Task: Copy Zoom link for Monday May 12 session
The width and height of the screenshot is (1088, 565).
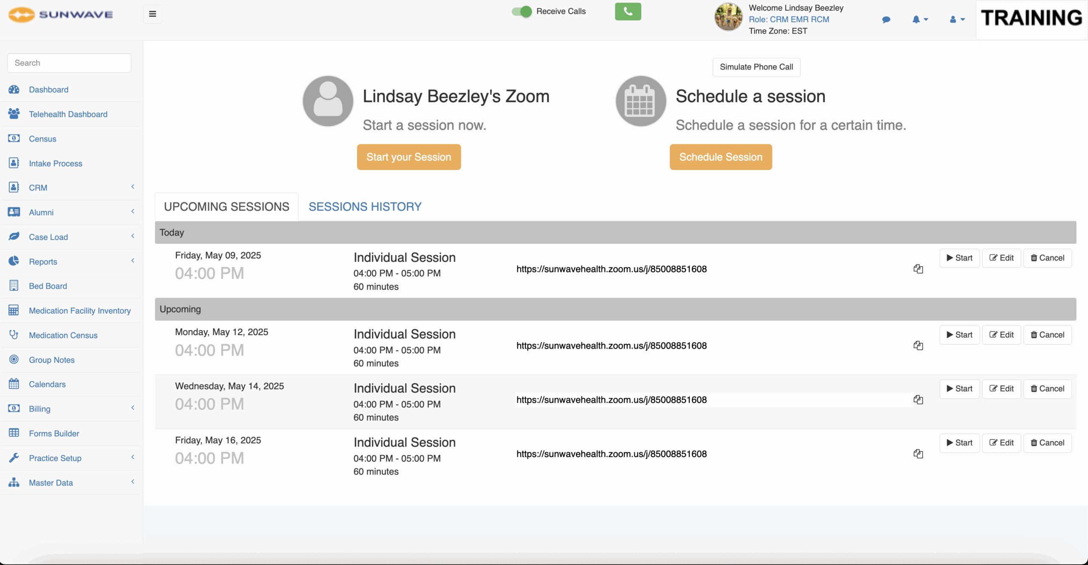Action: (x=918, y=346)
